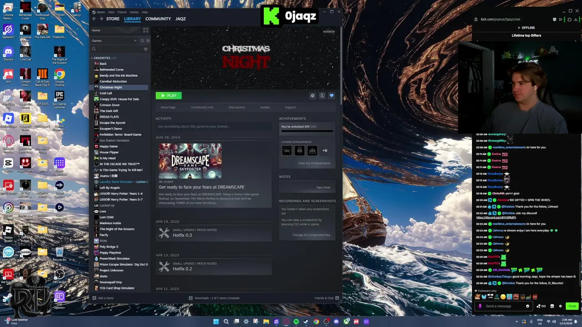This screenshot has height=327, width=582.
Task: Click the Send a message field
Action: pos(503,306)
